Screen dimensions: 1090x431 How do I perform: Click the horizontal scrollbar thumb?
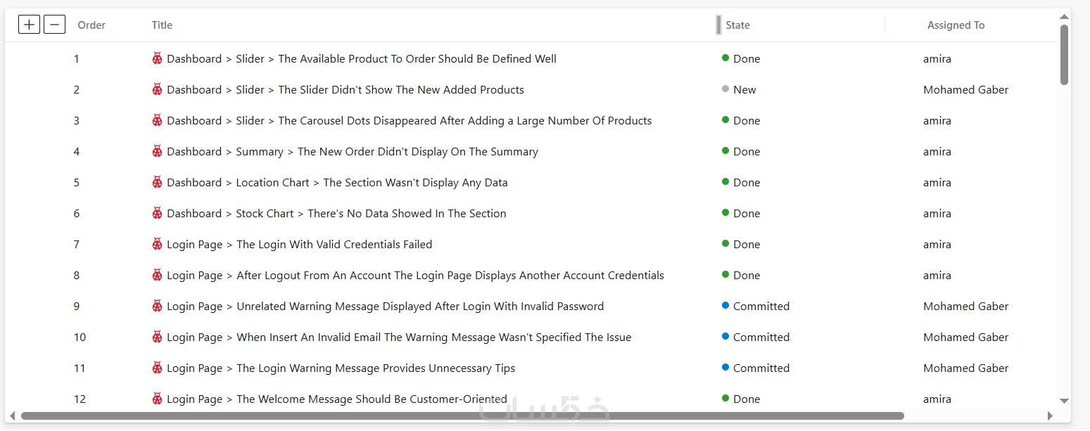(462, 416)
